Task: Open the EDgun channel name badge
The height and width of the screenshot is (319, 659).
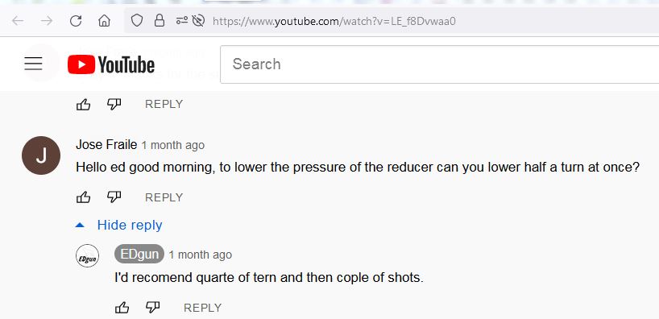Action: (139, 255)
